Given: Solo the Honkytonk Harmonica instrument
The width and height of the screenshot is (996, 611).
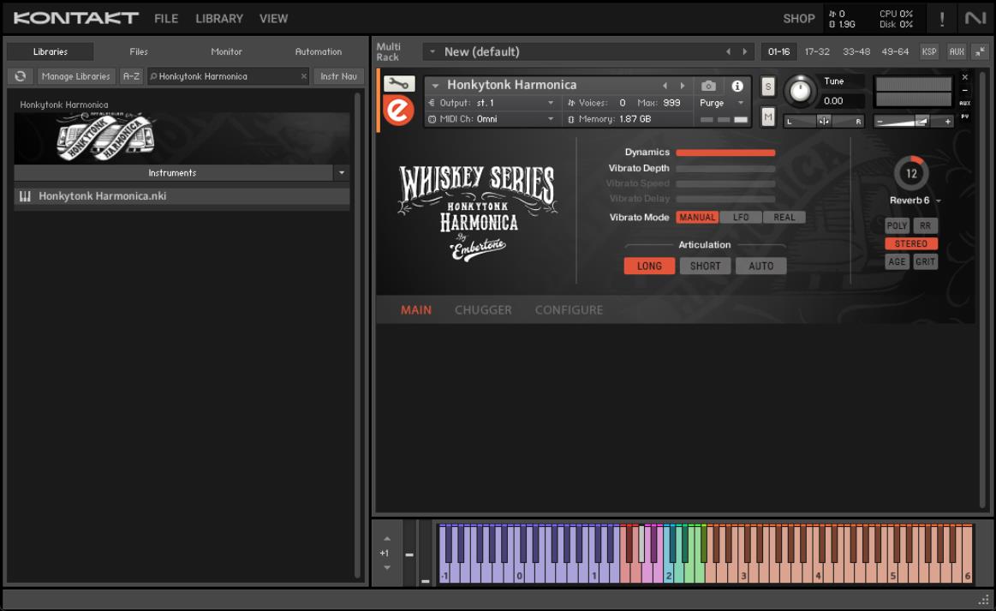Looking at the screenshot, I should coord(767,87).
